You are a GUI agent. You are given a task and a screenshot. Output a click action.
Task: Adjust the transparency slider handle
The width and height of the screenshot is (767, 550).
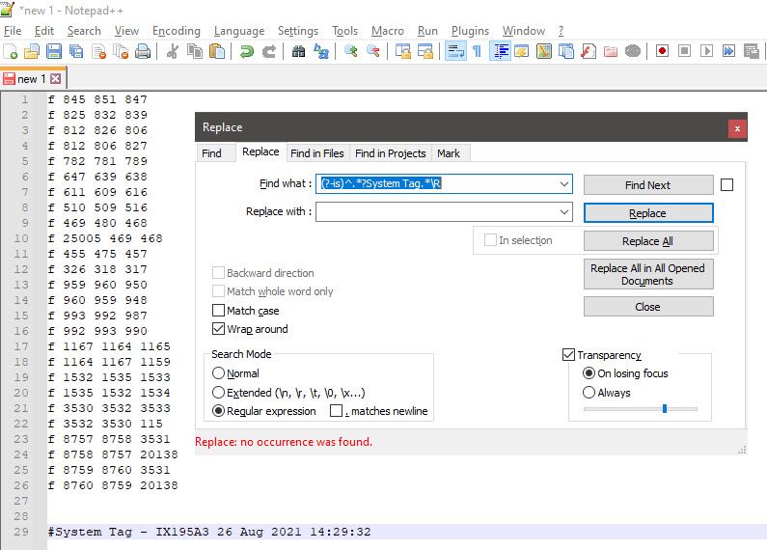point(665,408)
